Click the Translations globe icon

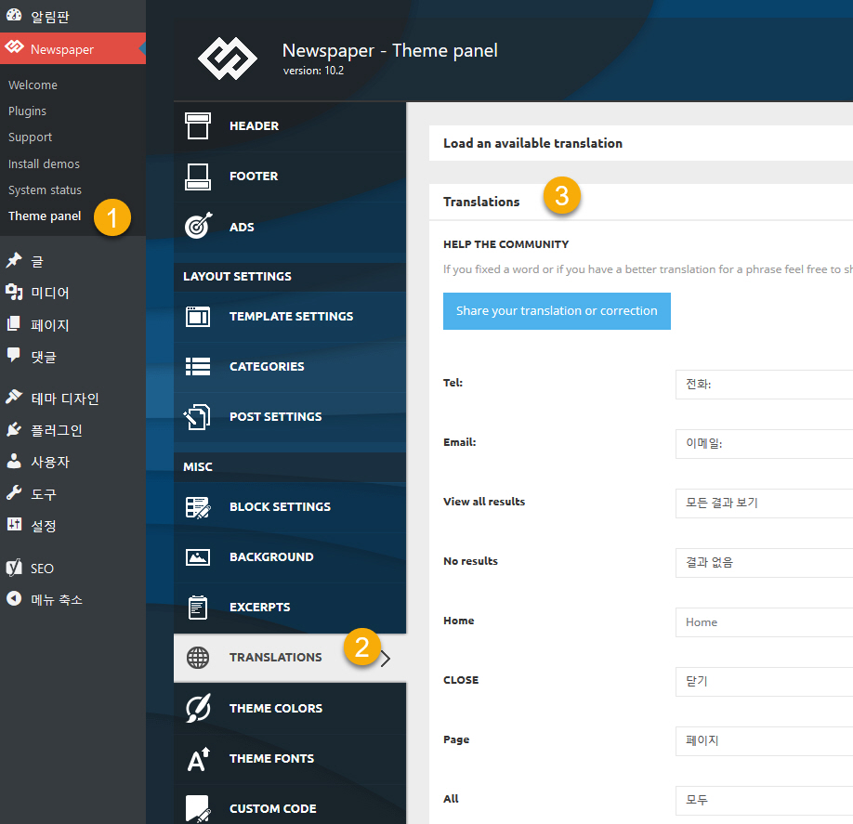coord(198,658)
